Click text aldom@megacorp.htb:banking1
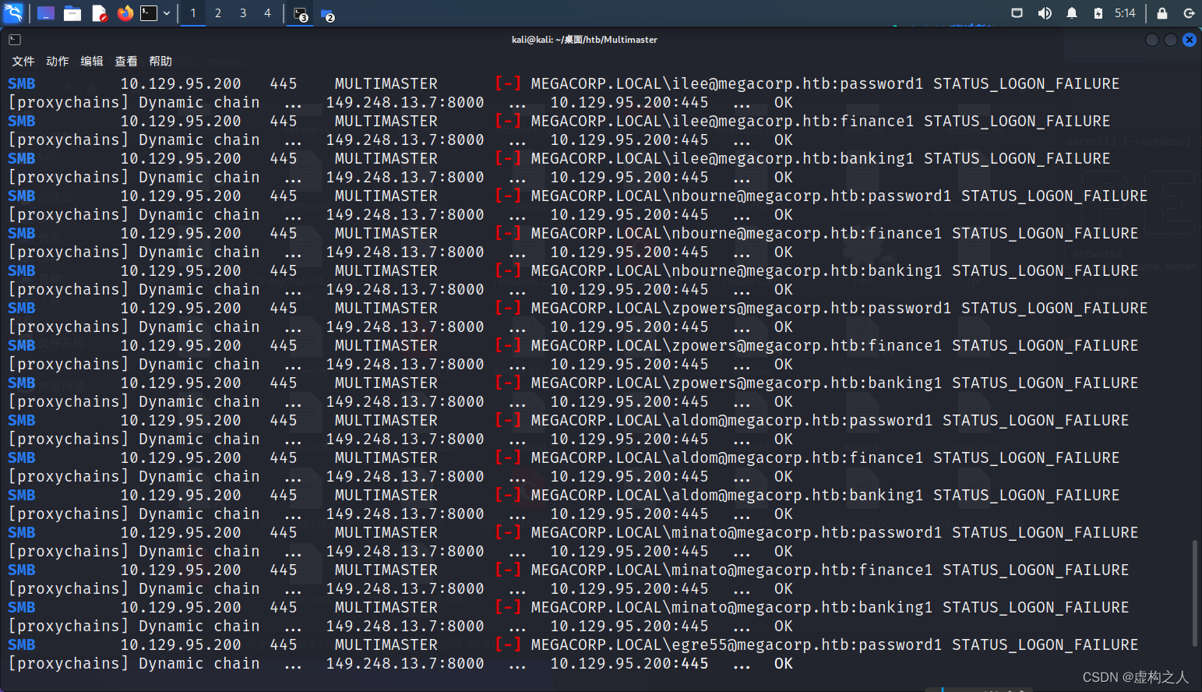Screen dimensions: 1202x692 (x=798, y=495)
